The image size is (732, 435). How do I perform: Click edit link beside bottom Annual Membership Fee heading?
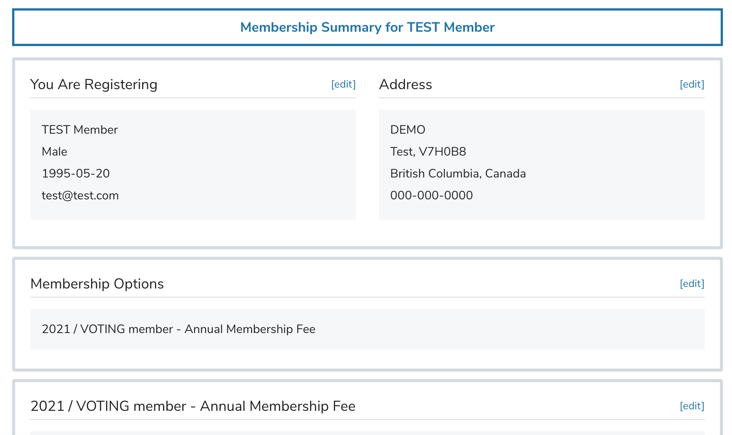[x=692, y=406]
